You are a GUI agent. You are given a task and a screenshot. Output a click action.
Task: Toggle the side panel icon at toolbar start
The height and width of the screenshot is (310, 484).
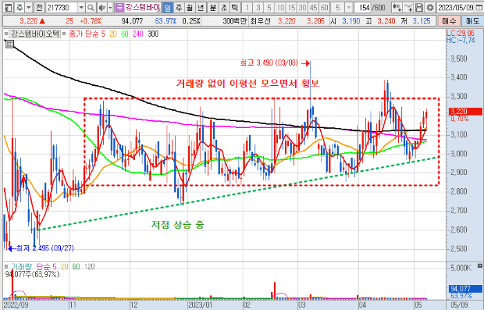click(x=8, y=8)
